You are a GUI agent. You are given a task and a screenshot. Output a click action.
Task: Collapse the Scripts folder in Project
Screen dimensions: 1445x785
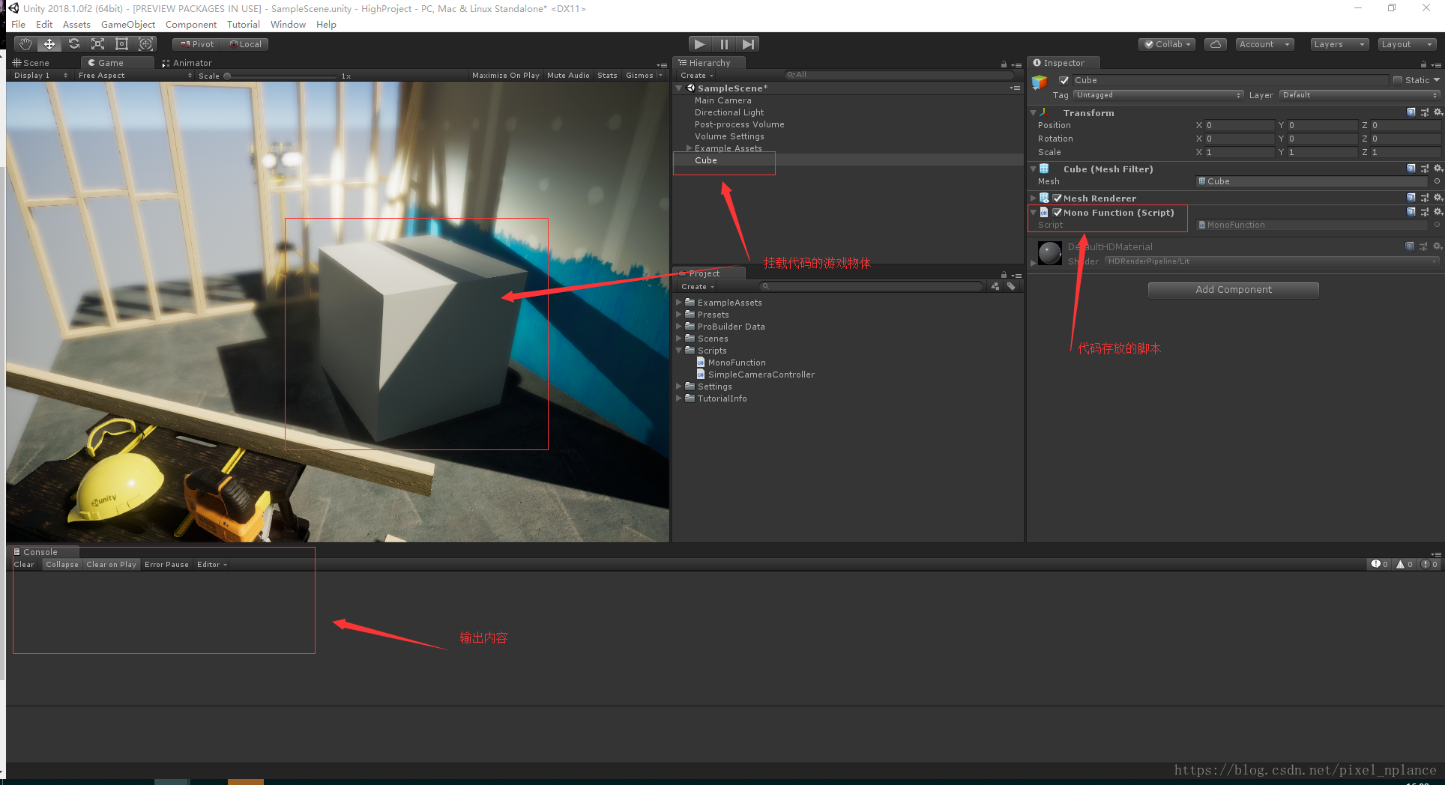pyautogui.click(x=679, y=351)
